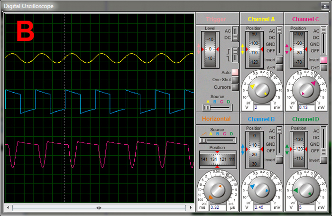The image size is (332, 216).
Task: Click the Horizontal Source selector slider
Action: 217,140
